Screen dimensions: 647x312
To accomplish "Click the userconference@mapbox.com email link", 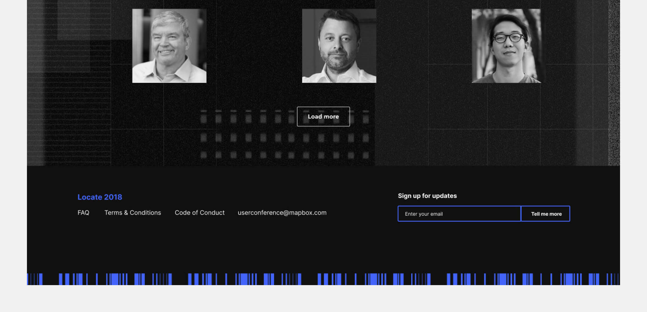I will point(282,213).
